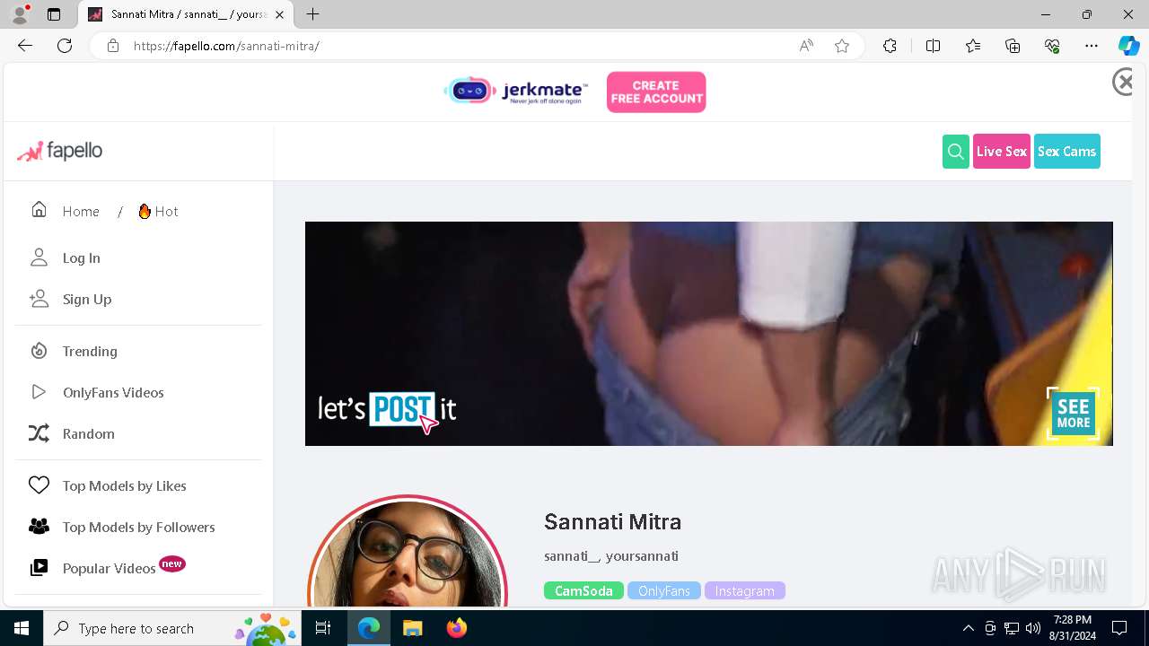
Task: Click the jerkmate ad logo
Action: [516, 91]
